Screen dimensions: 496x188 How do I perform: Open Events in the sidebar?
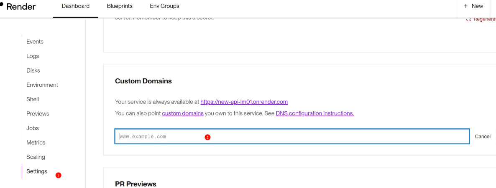coord(35,42)
